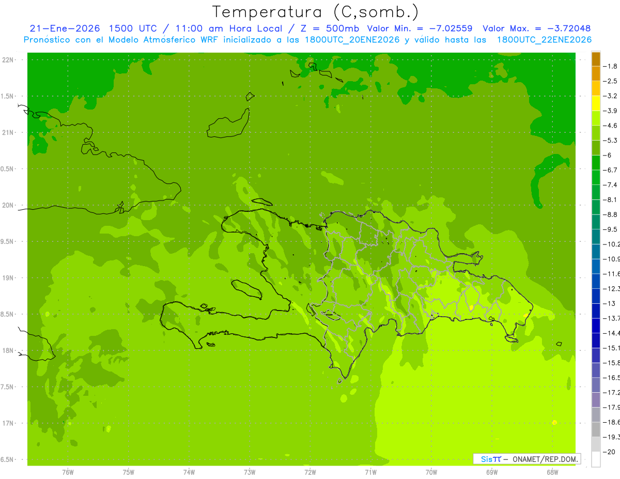Screen dimensions: 620x479
Task: Click the "72W" longitude tick label
Action: [x=310, y=472]
